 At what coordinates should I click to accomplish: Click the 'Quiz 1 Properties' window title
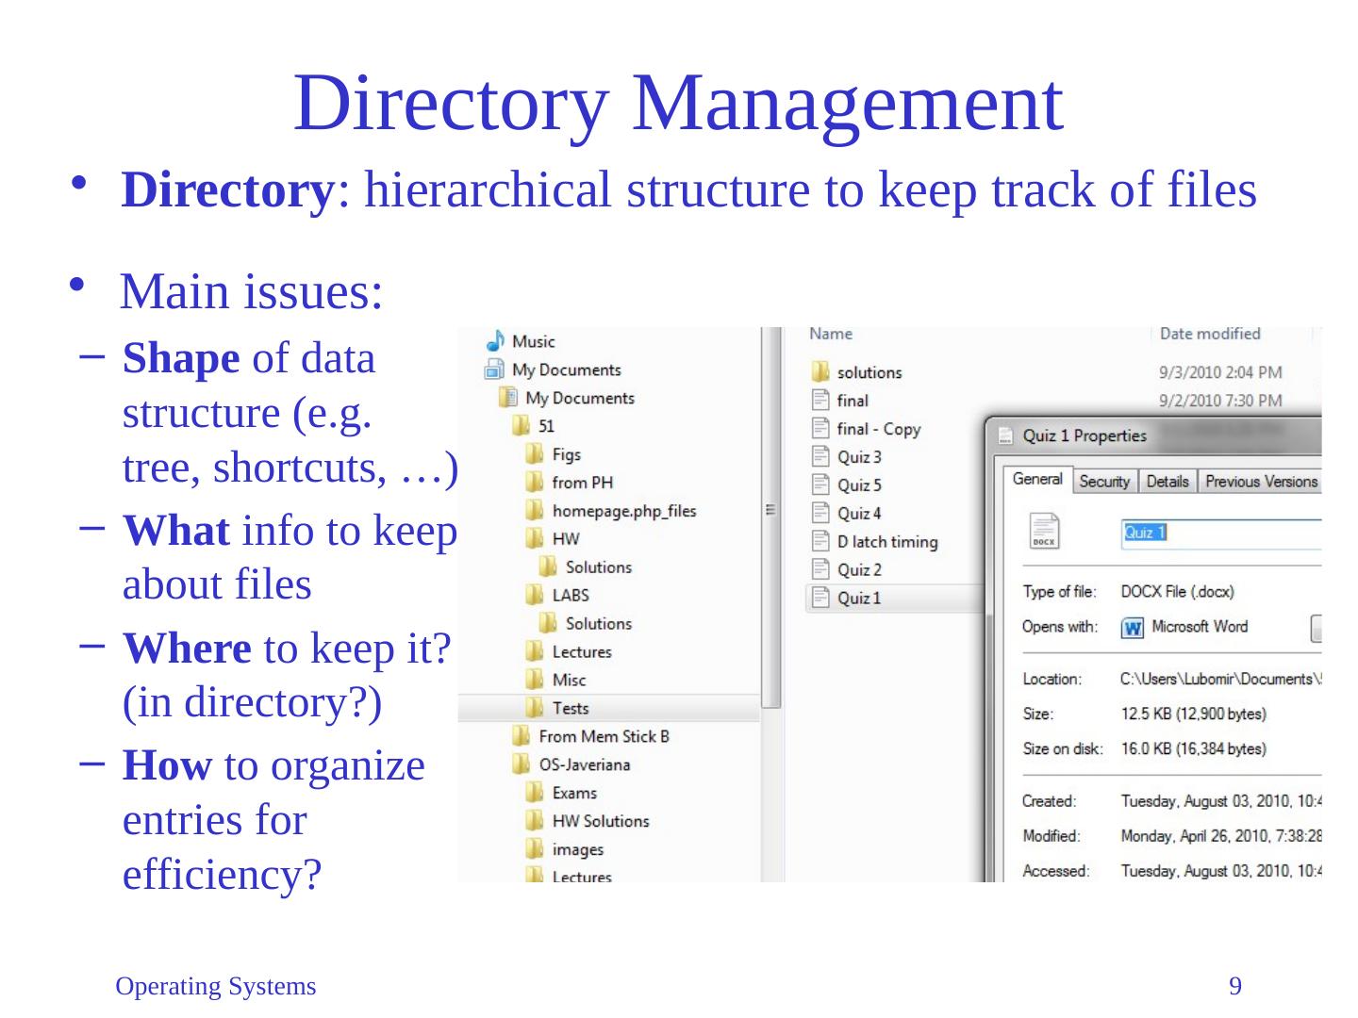pos(1085,435)
